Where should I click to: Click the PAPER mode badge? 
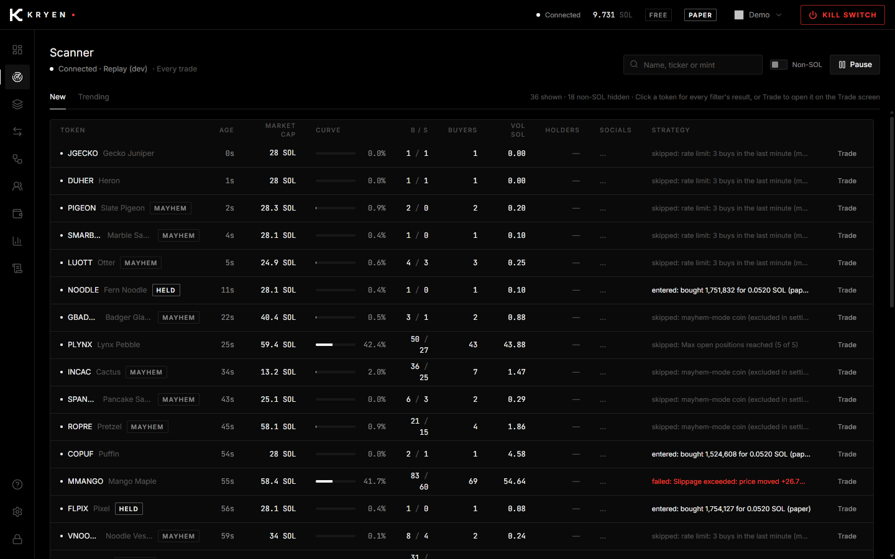(700, 15)
